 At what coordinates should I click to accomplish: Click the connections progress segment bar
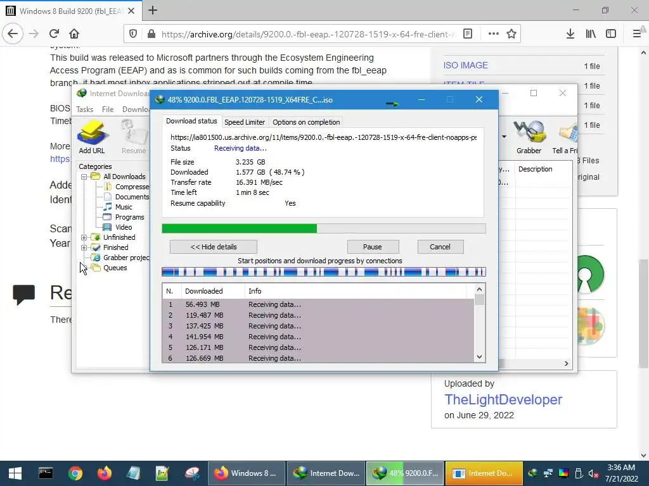pos(323,271)
